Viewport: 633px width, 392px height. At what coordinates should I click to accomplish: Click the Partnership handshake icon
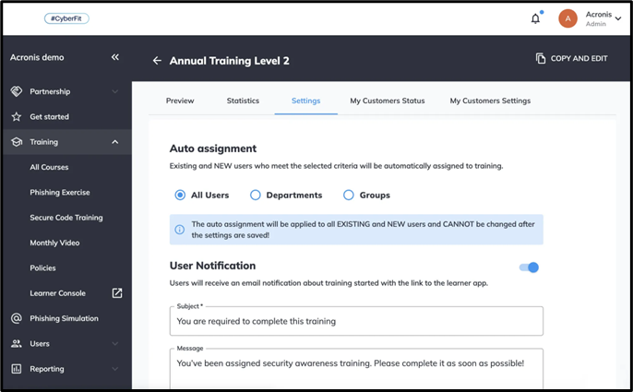click(x=17, y=91)
